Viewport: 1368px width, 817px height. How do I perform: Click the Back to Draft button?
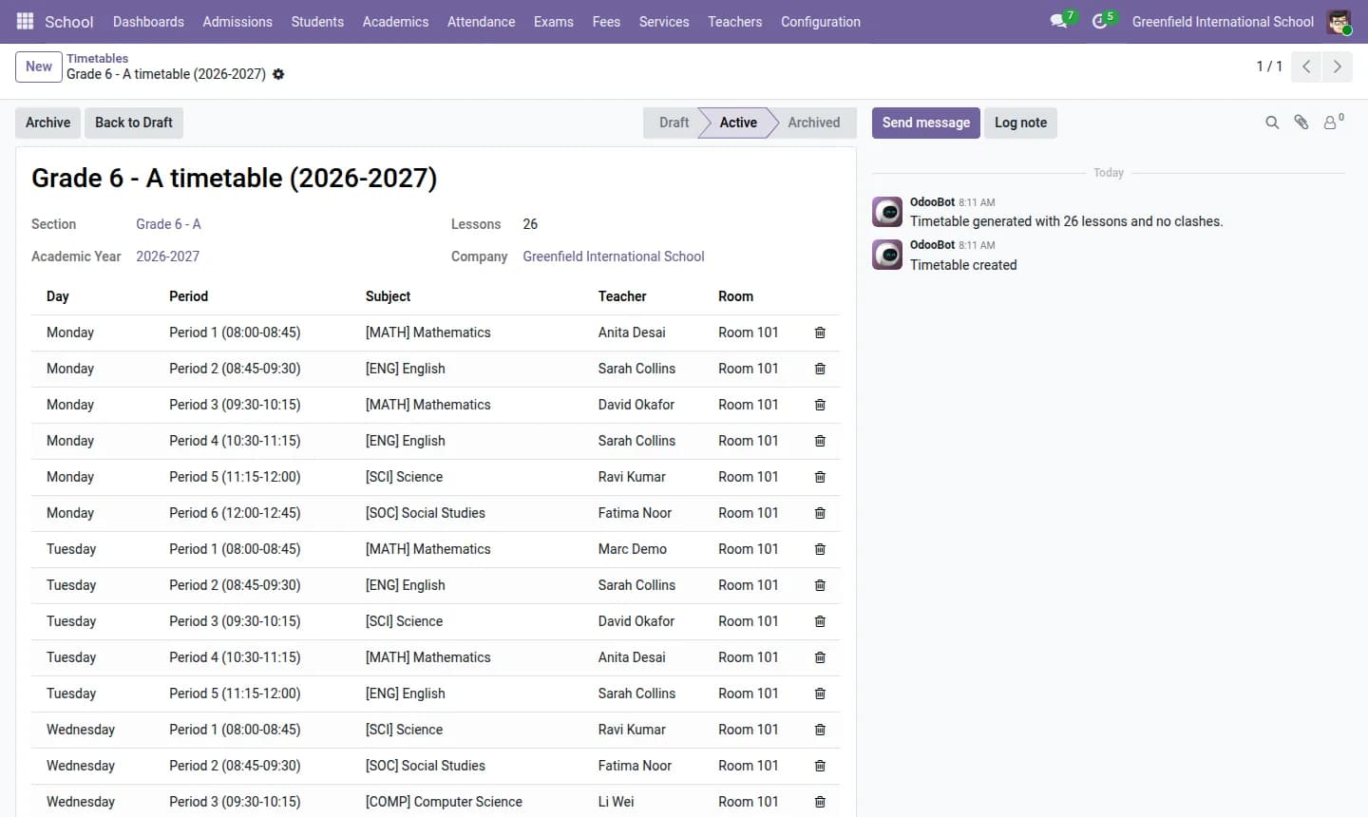pyautogui.click(x=134, y=123)
